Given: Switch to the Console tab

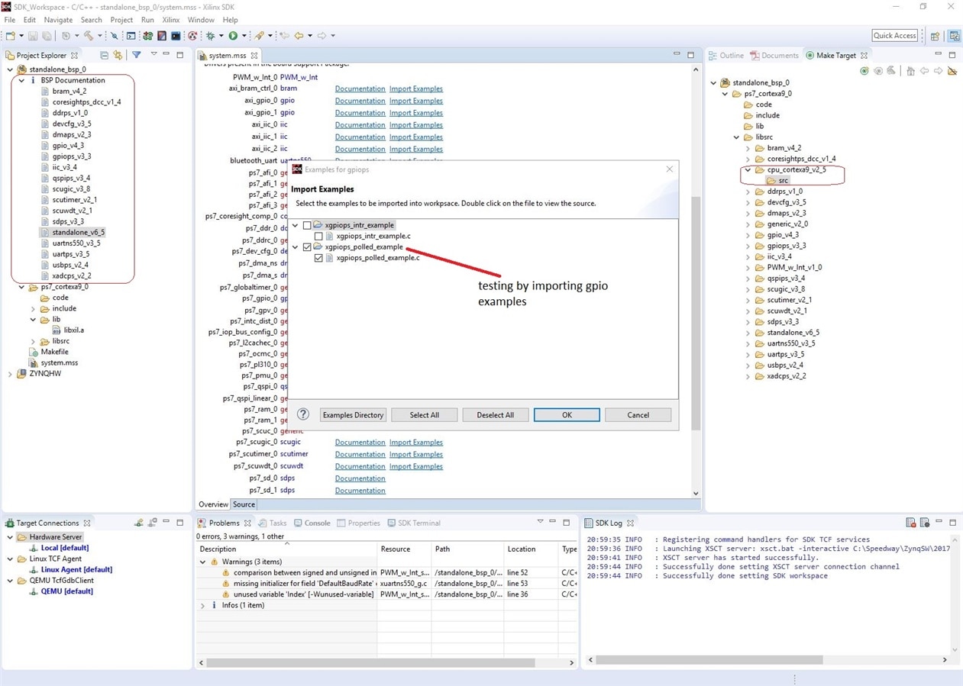Looking at the screenshot, I should [x=312, y=523].
